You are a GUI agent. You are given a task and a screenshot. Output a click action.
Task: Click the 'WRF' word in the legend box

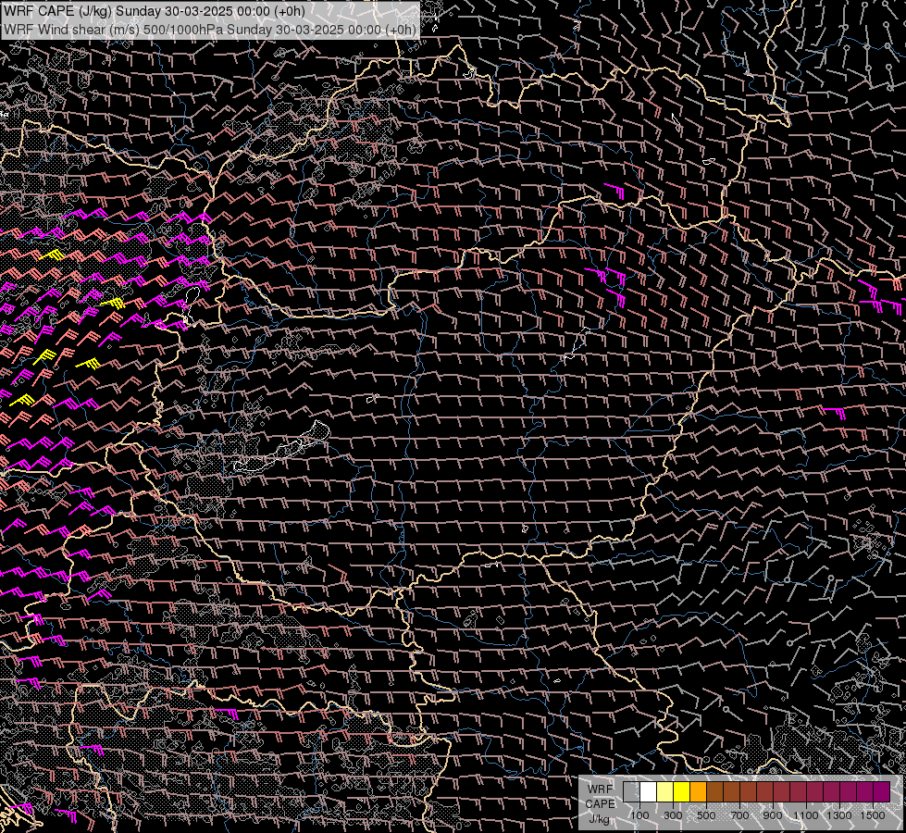coord(601,789)
